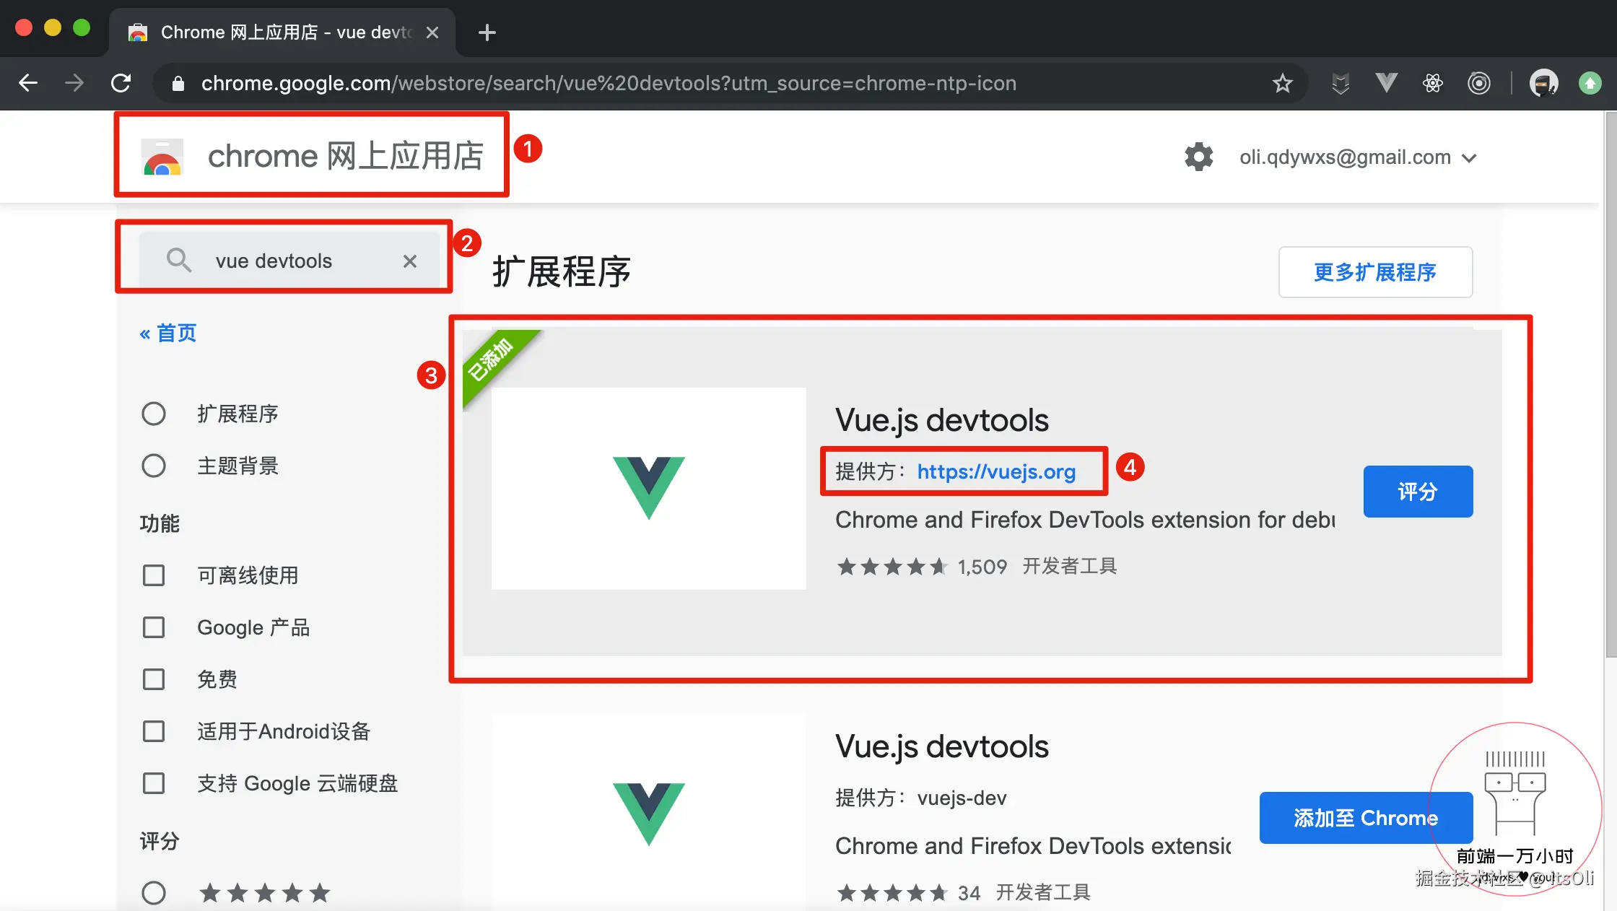Open the https://vuejs.org provider link
The image size is (1617, 911).
(996, 472)
